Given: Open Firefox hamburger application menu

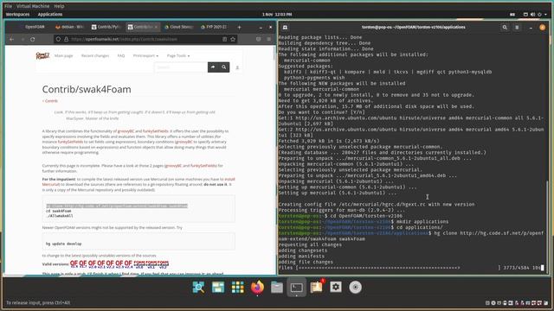Looking at the screenshot, I should (269, 39).
